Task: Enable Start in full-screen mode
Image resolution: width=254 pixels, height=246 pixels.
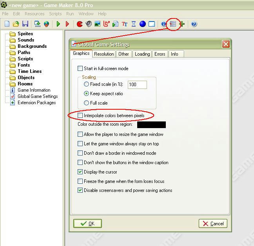Action: [80, 69]
